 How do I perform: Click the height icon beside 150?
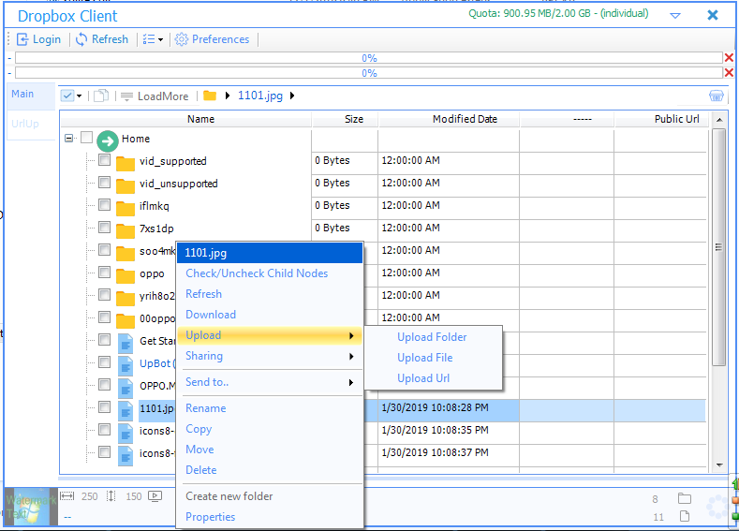pyautogui.click(x=111, y=495)
